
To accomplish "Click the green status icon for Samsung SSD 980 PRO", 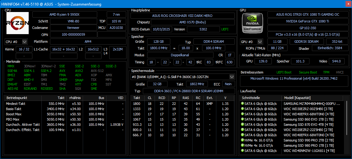I will [x=242, y=145].
